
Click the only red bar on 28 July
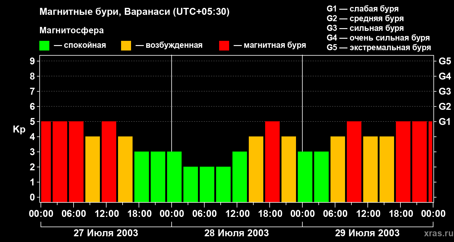point(272,162)
